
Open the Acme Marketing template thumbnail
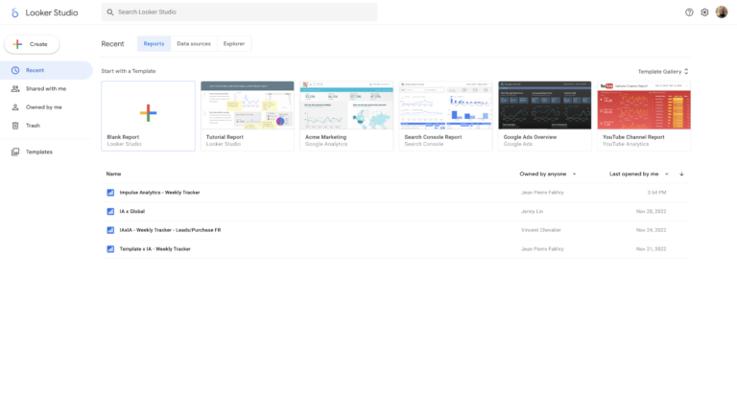(x=346, y=105)
